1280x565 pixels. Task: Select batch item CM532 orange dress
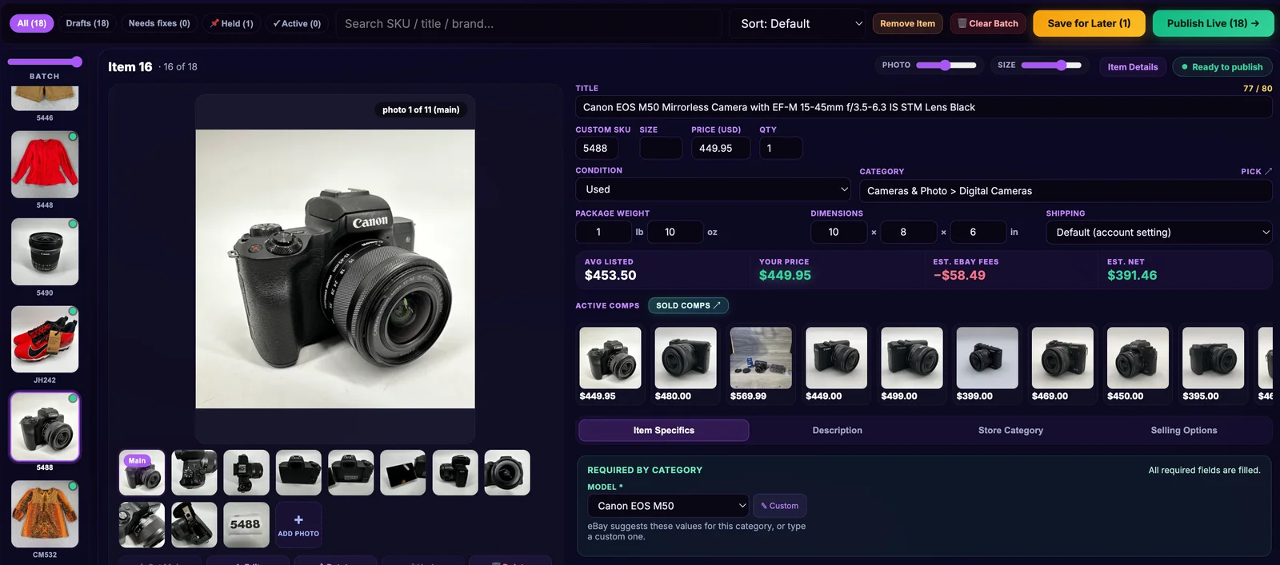pos(45,514)
